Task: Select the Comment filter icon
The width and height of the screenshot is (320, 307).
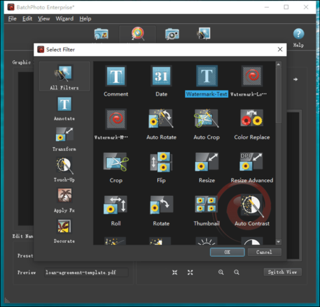Action: 116,76
